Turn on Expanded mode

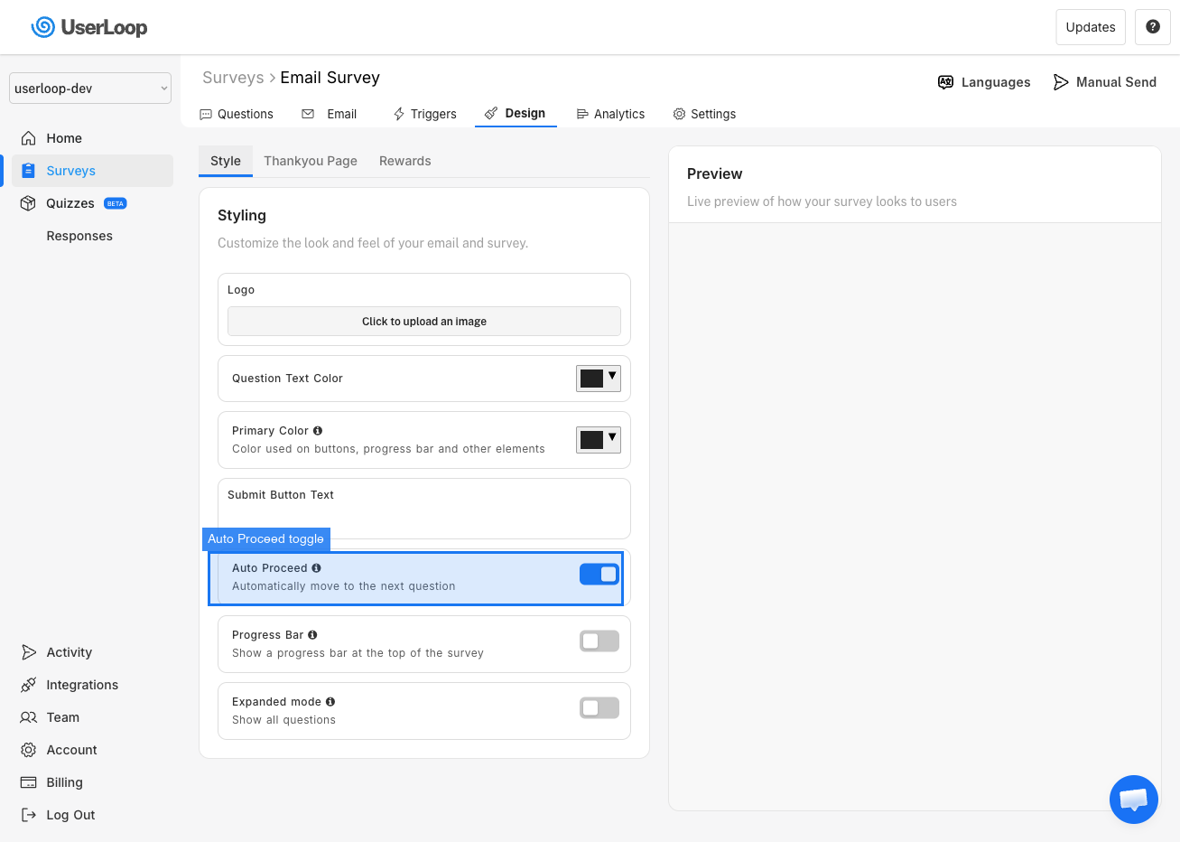(599, 708)
